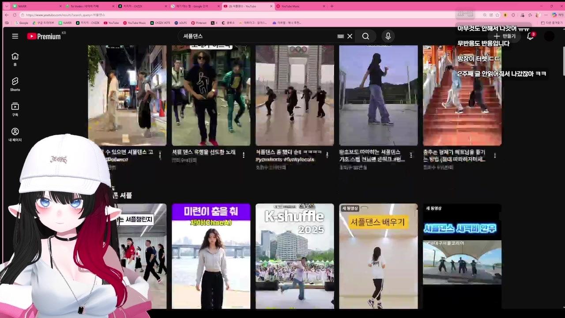Play the K-shuffle 2025 video
The image size is (565, 318).
pos(295,256)
